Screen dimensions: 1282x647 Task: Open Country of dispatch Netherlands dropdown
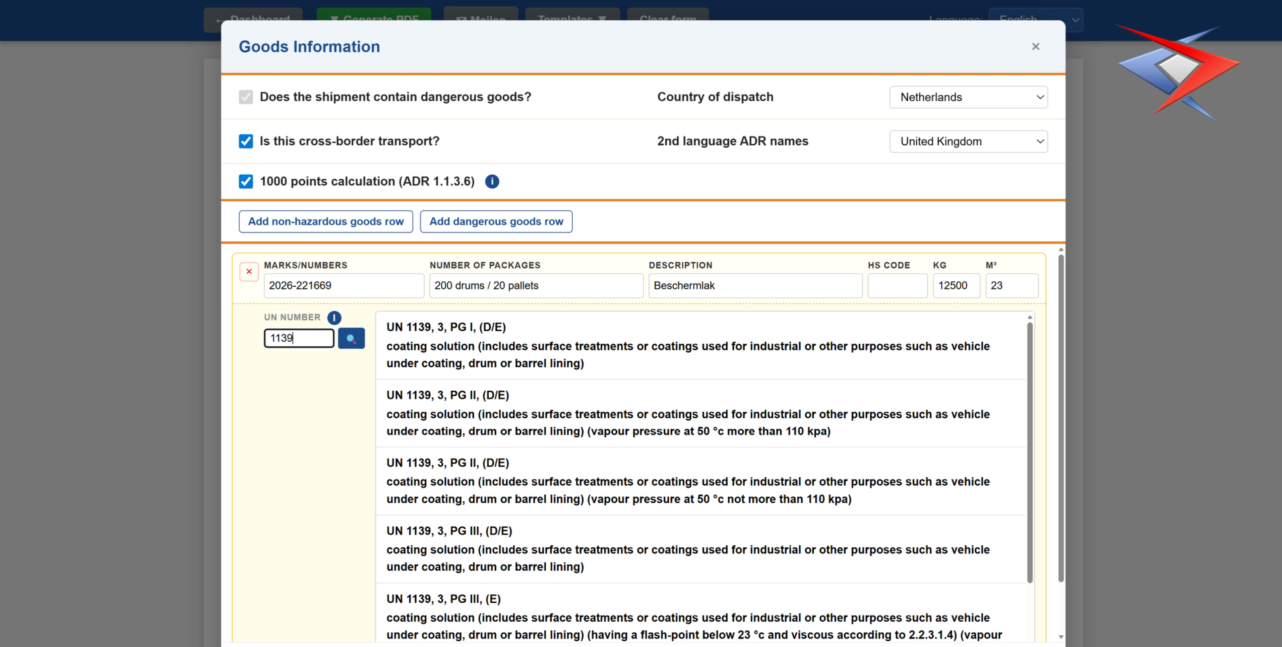click(968, 98)
